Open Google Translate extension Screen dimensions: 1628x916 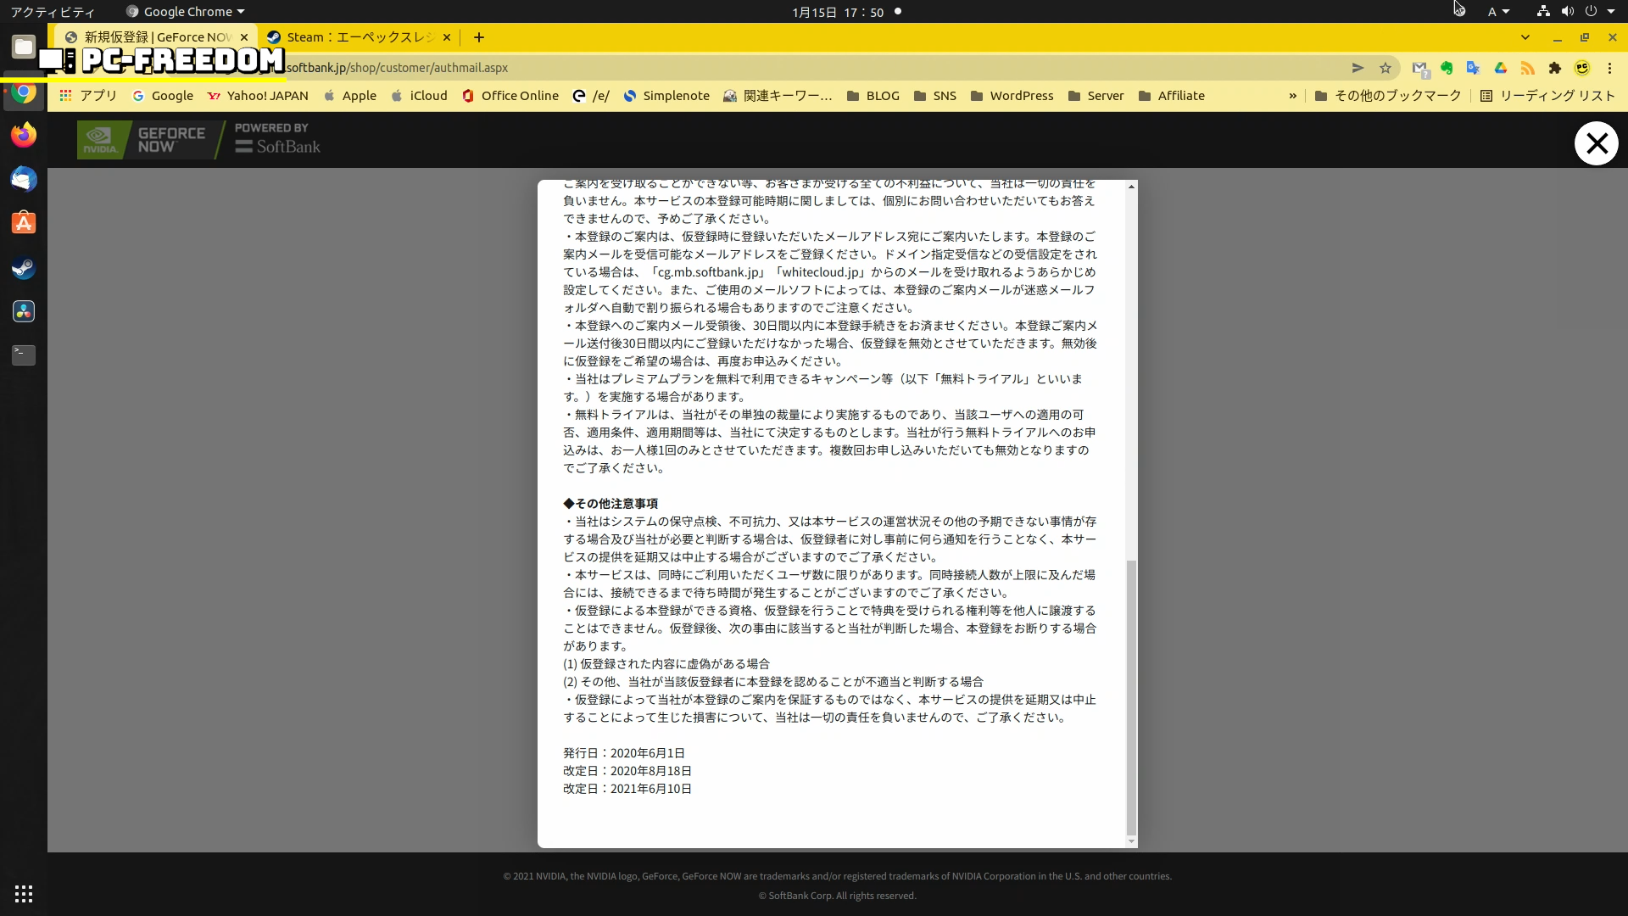pos(1473,68)
